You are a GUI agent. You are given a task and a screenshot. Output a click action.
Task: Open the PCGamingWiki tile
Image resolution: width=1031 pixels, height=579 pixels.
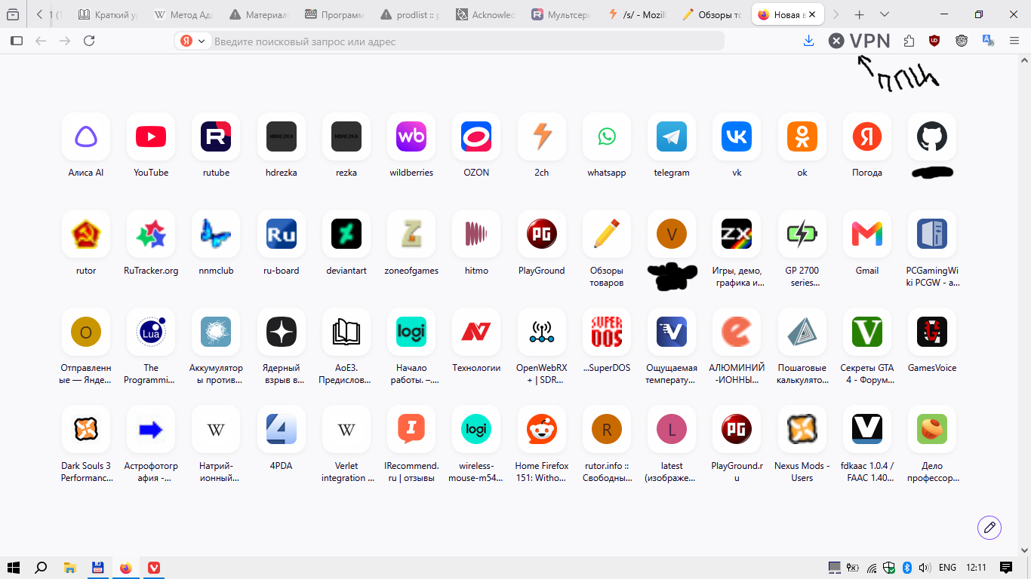[932, 234]
